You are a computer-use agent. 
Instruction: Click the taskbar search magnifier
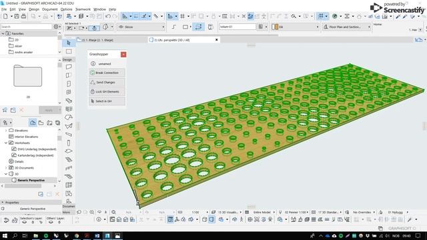click(x=15, y=235)
